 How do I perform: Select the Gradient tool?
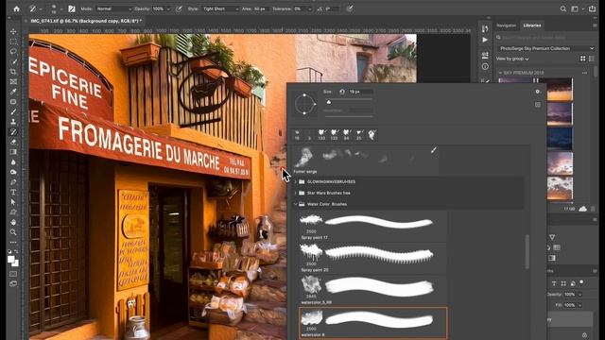click(13, 152)
